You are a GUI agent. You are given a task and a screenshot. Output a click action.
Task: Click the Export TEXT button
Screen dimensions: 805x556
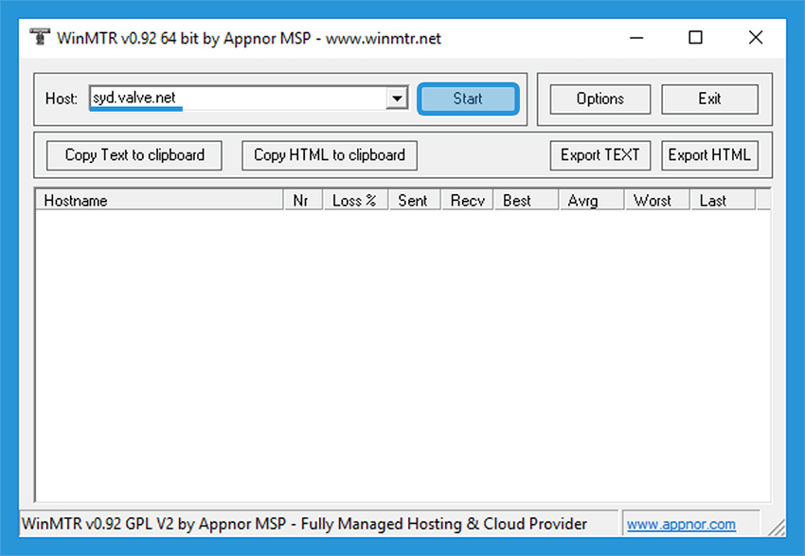599,155
